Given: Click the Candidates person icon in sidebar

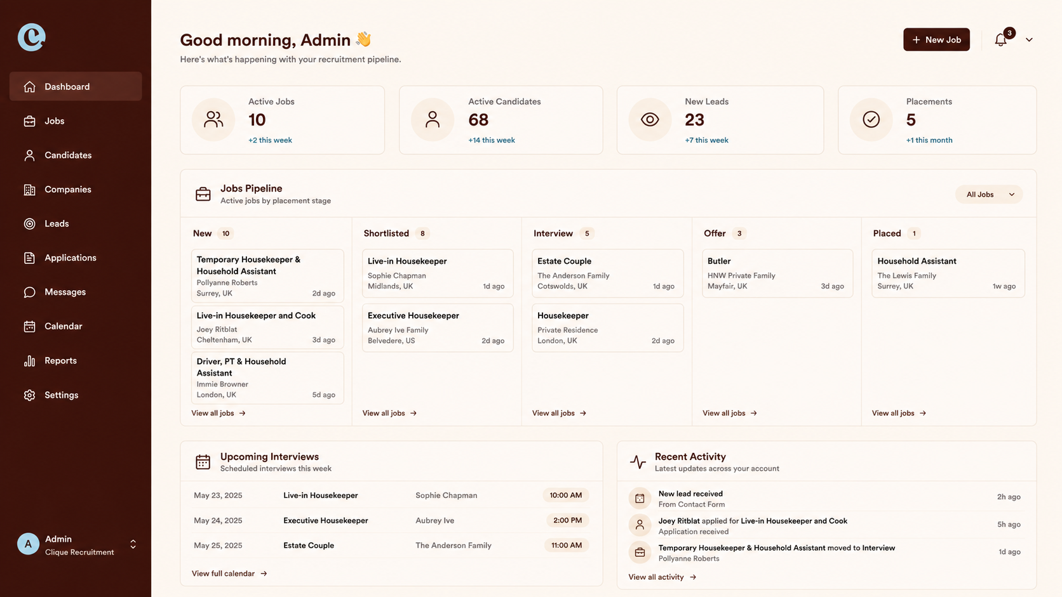Looking at the screenshot, I should pos(29,155).
